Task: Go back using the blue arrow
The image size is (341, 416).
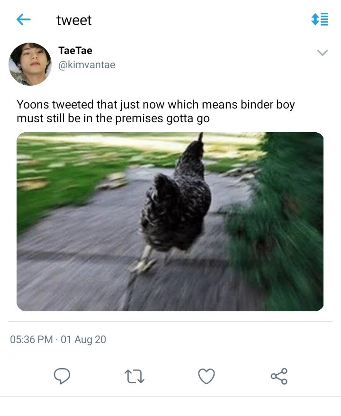Action: tap(23, 19)
